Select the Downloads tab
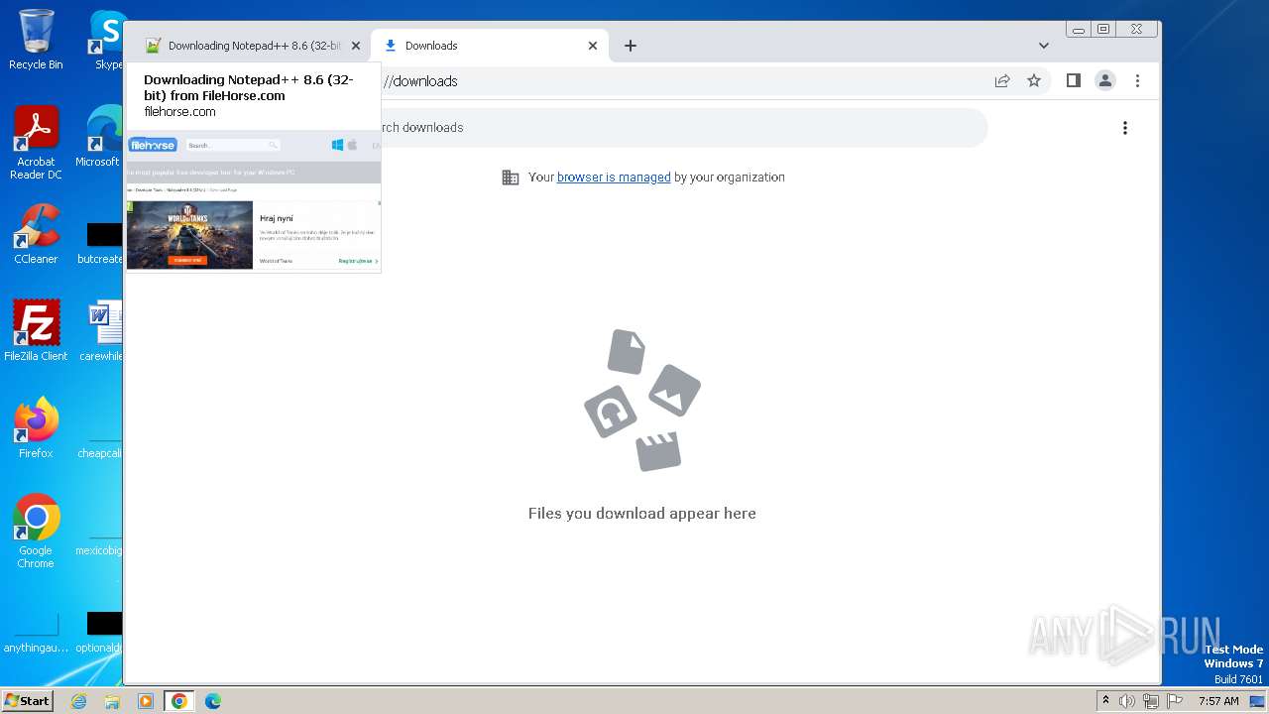Viewport: 1269px width, 714px height. pos(490,46)
